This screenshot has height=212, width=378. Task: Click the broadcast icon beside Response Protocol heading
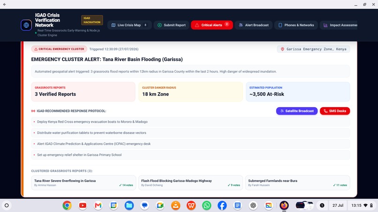(33, 111)
